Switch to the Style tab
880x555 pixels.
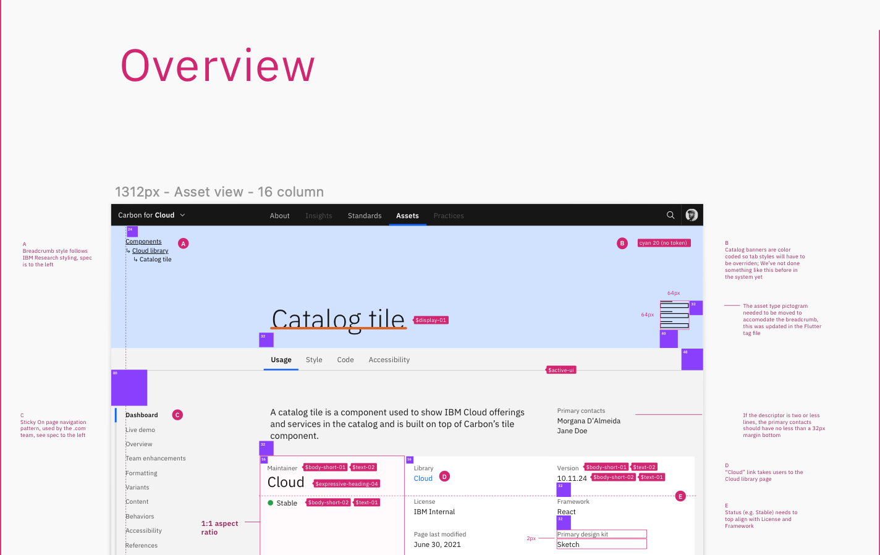(x=314, y=360)
